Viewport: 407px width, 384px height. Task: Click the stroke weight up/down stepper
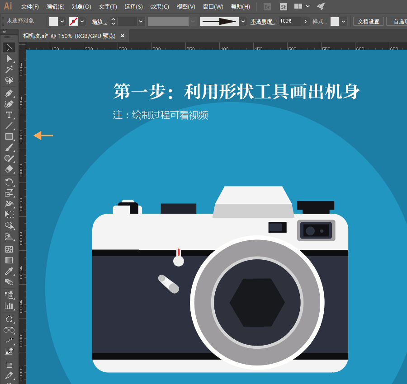tap(113, 22)
